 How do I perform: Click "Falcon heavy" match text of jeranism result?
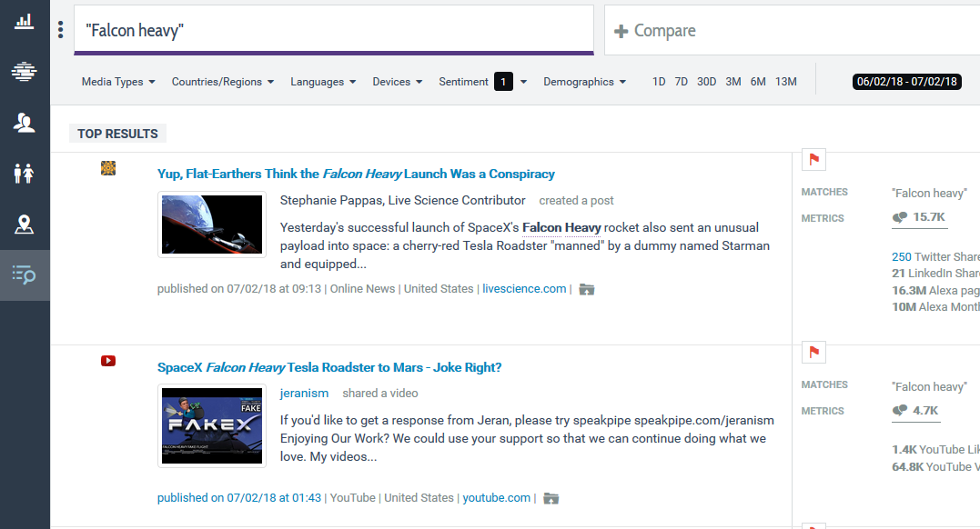929,387
